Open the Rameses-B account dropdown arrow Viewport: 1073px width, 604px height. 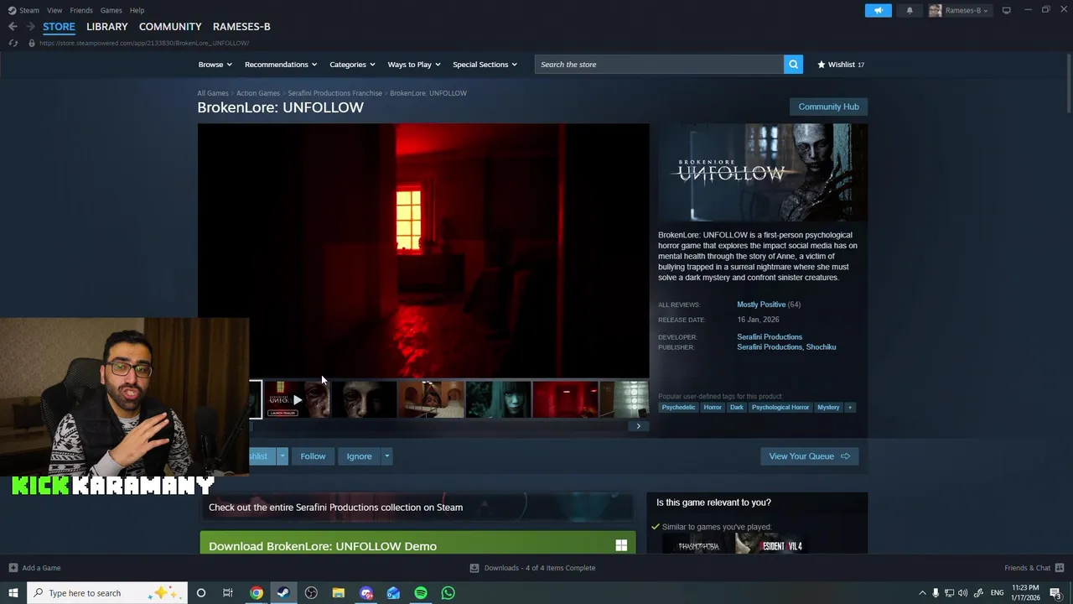pyautogui.click(x=985, y=11)
